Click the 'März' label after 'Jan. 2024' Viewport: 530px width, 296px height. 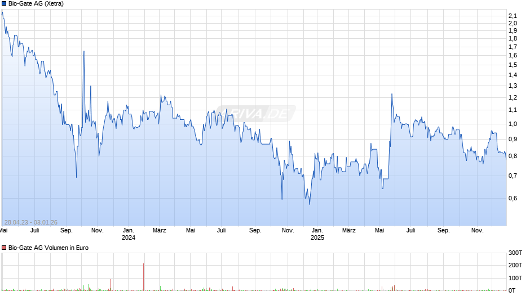pos(160,231)
